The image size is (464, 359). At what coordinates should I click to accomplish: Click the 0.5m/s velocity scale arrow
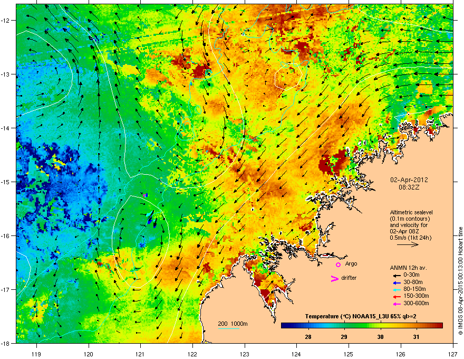408,244
